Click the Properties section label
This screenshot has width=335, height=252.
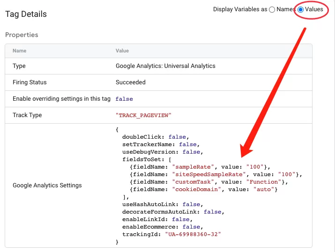click(22, 35)
